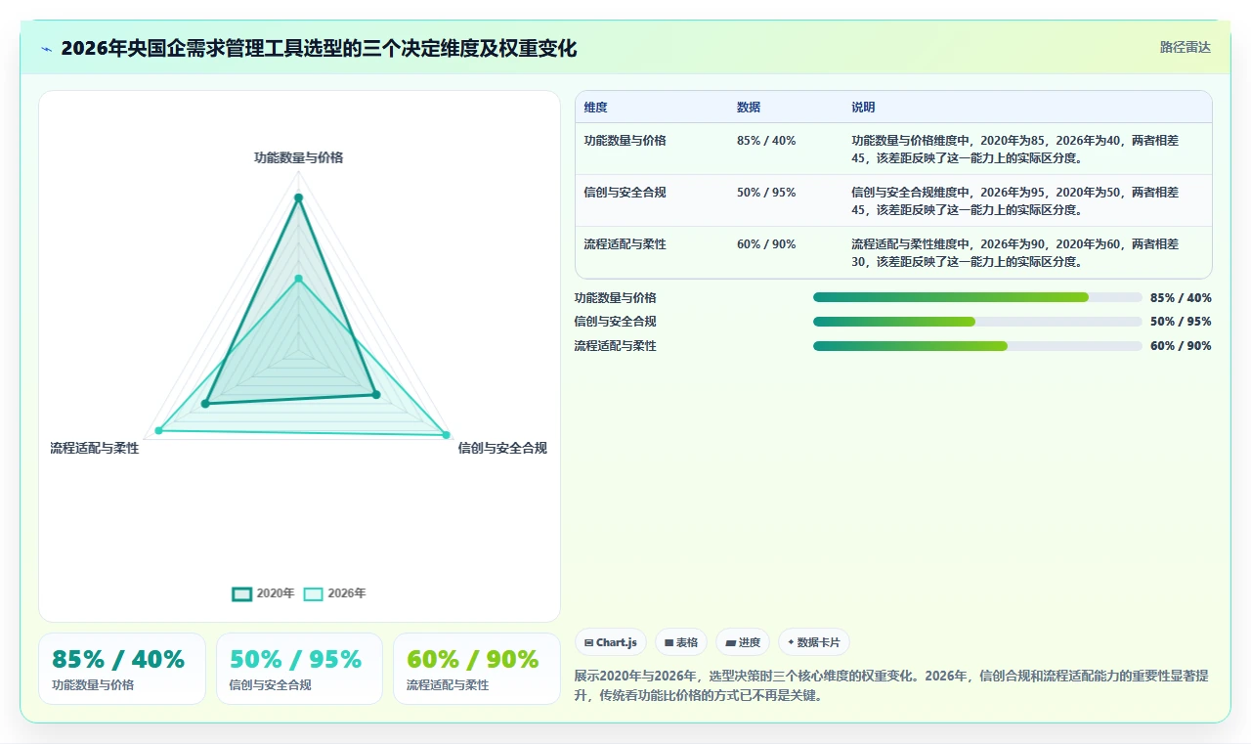Viewport: 1251px width, 744px height.
Task: Click the description text for 信创与安全合规 row
Action: 1014,200
